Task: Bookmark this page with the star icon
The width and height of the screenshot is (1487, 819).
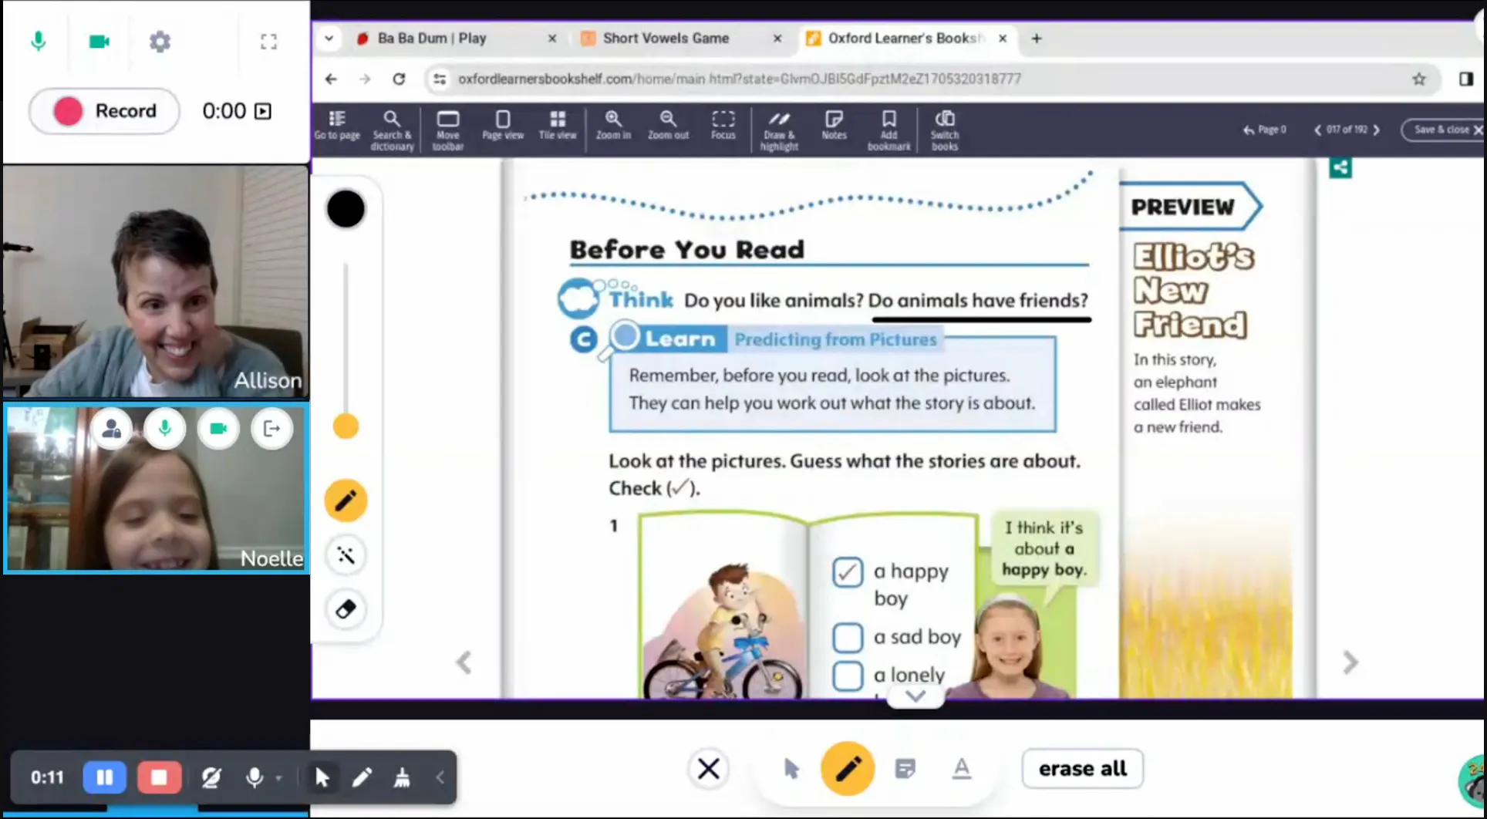Action: point(1419,79)
